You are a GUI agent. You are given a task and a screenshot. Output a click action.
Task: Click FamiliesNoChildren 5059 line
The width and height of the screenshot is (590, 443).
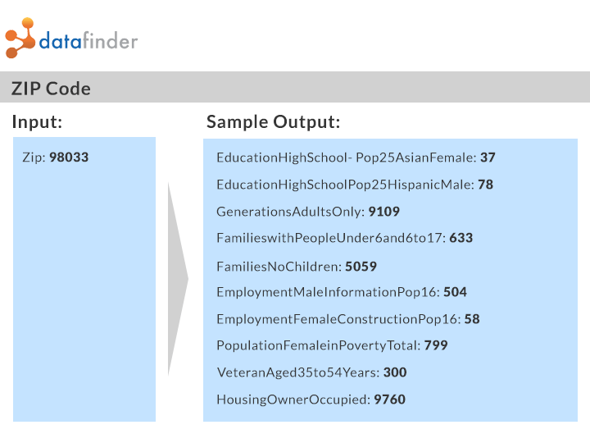[296, 267]
